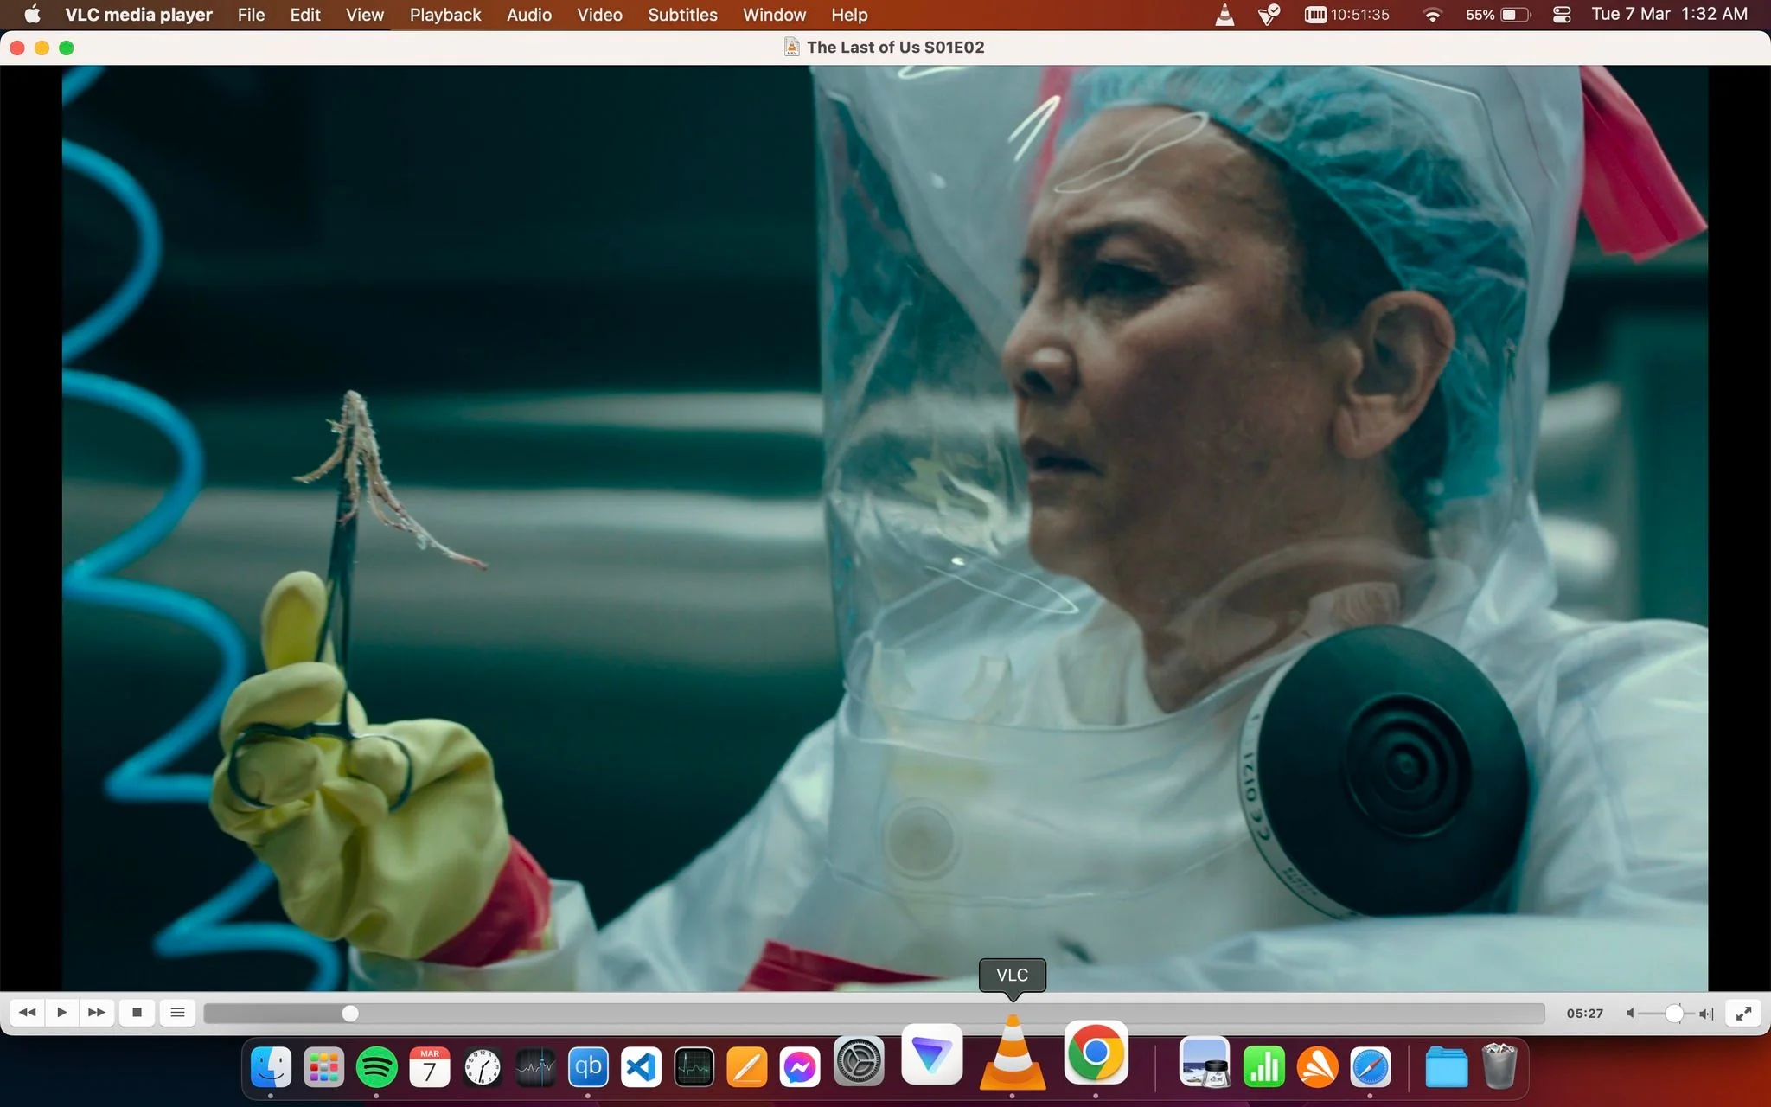Viewport: 1771px width, 1107px height.
Task: Open Control Center from the menu bar
Action: [1562, 15]
